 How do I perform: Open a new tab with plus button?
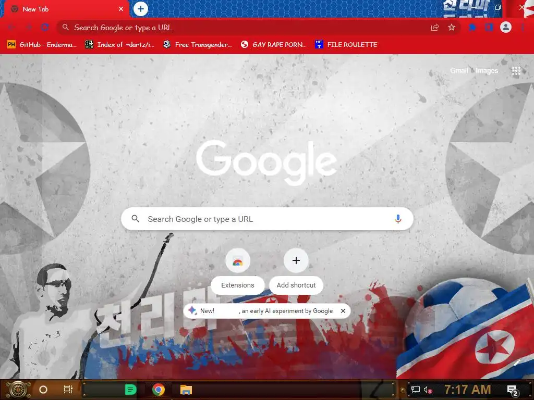pyautogui.click(x=141, y=9)
